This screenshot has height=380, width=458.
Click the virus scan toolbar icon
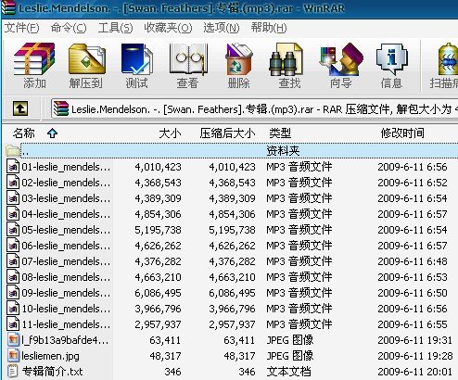pyautogui.click(x=448, y=59)
